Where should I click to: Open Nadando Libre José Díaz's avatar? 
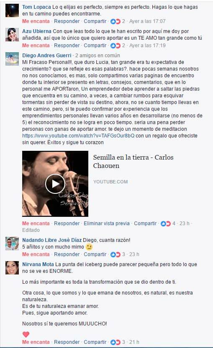[12, 244]
